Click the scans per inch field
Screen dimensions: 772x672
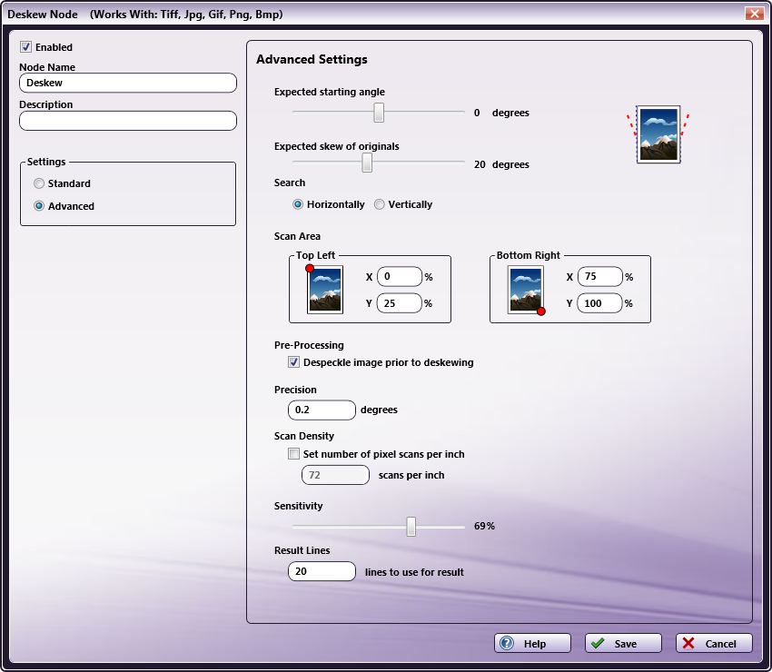click(336, 475)
